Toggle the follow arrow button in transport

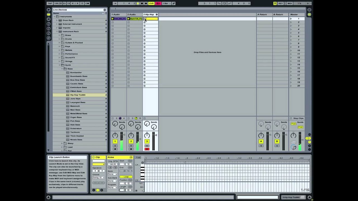tap(115, 3)
